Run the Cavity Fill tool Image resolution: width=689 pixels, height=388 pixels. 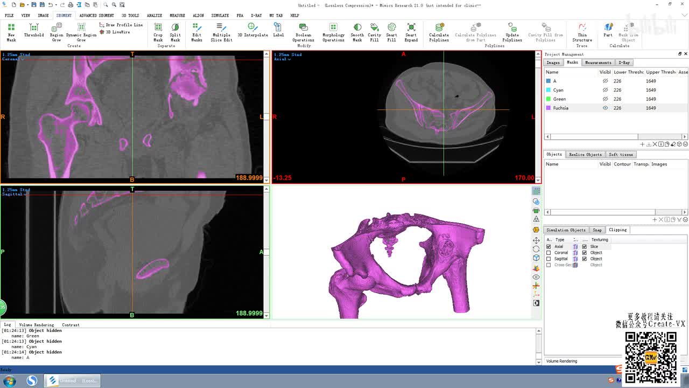click(374, 32)
